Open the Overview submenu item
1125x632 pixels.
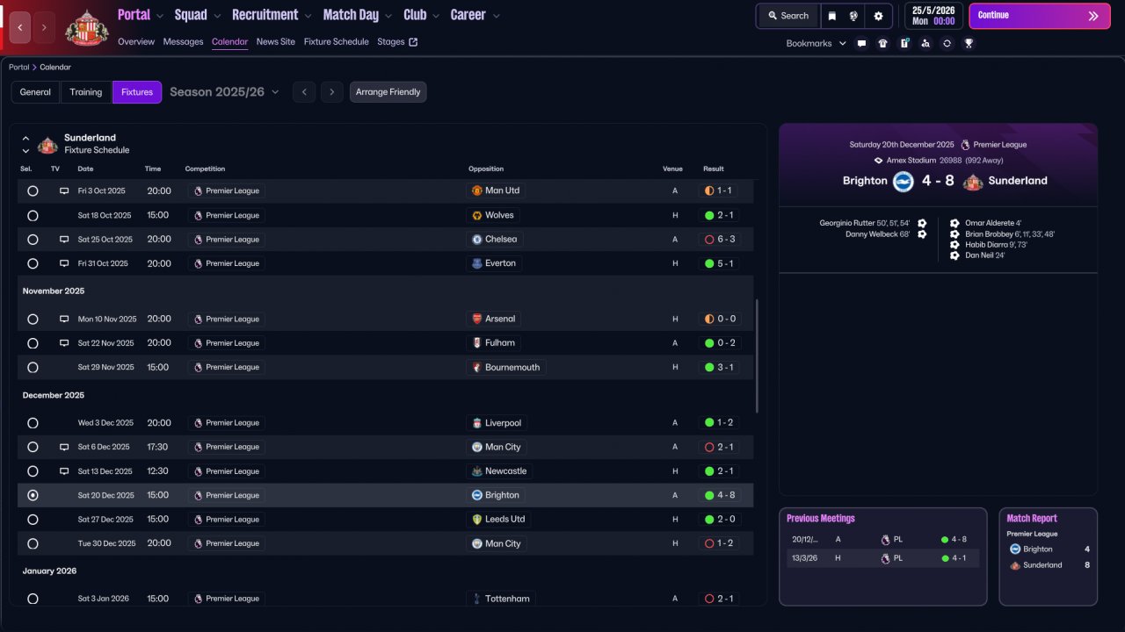(x=136, y=42)
